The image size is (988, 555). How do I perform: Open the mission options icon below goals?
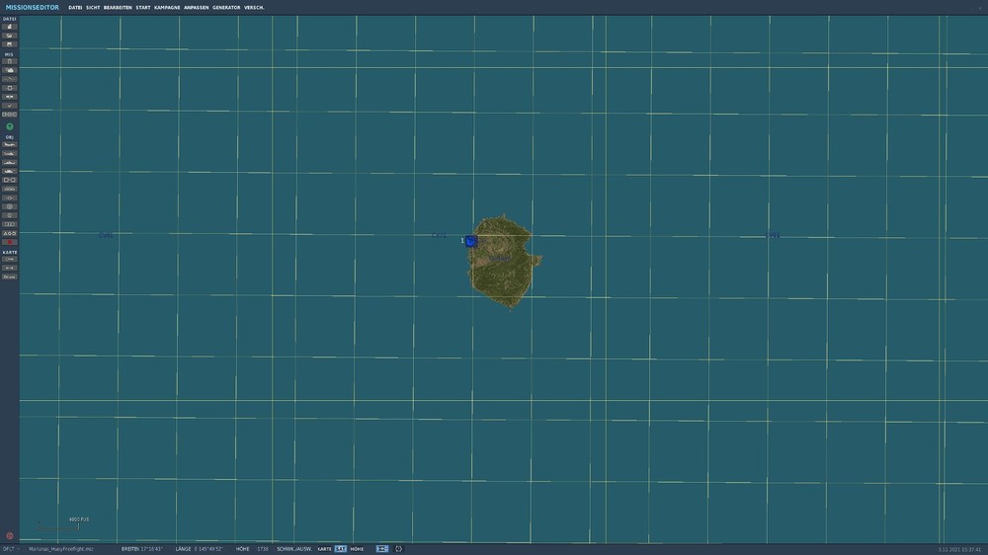coord(10,97)
